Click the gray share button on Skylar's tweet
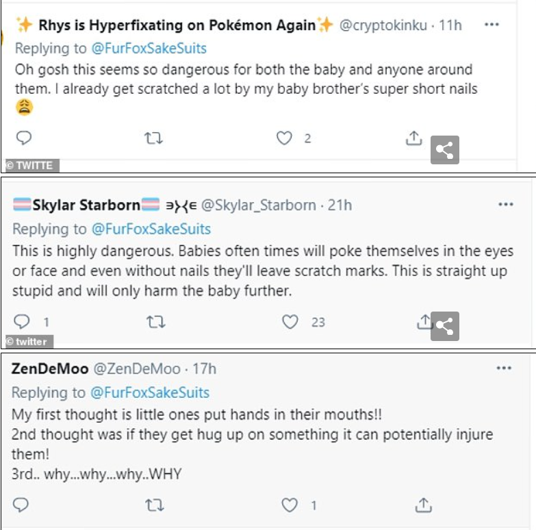 (x=444, y=326)
